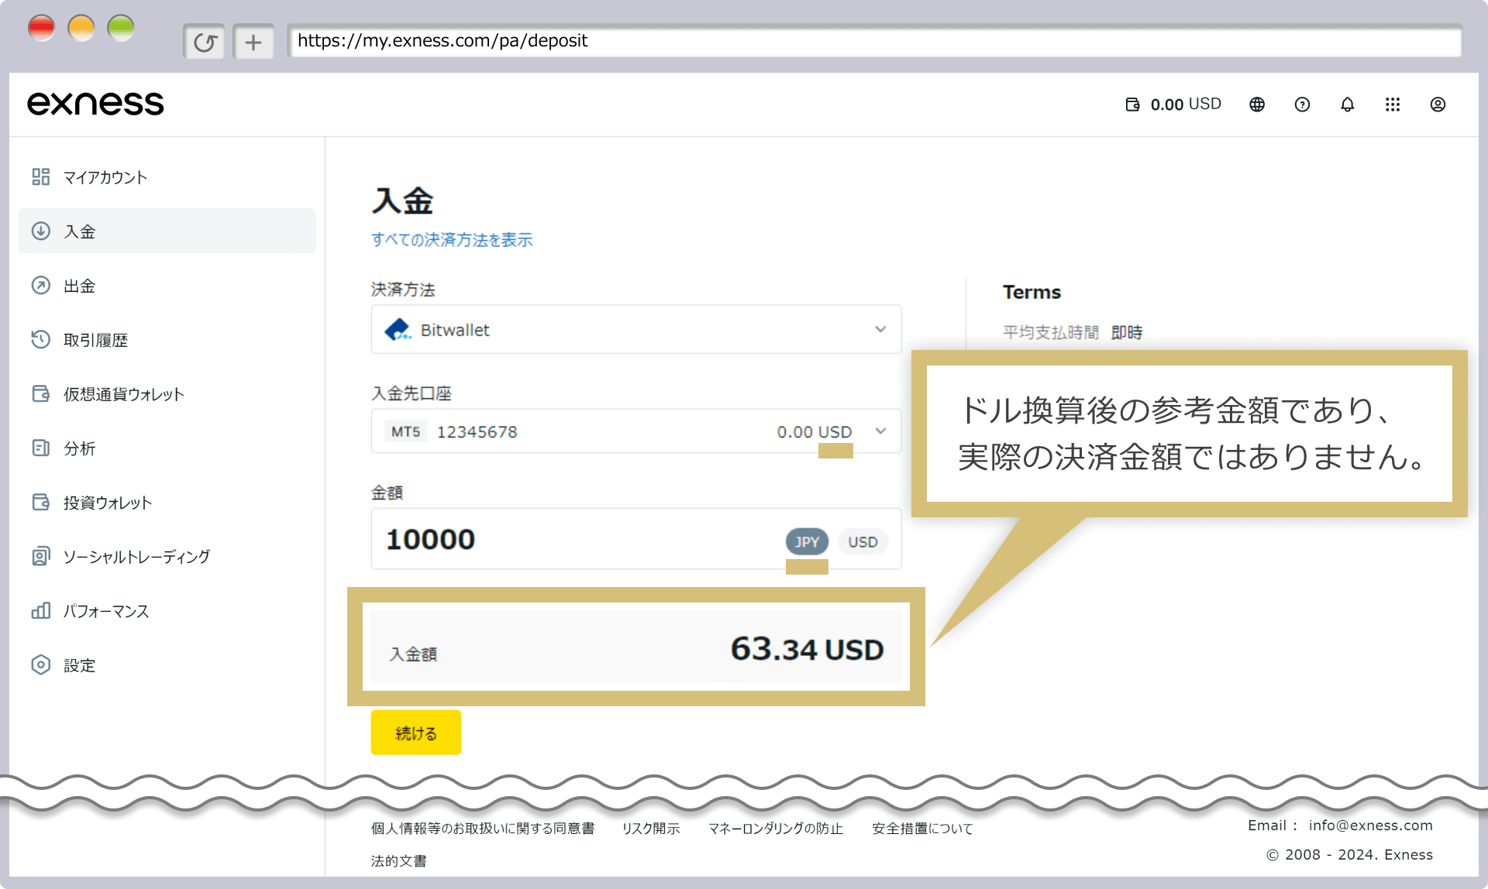Open マネーロンダリングの防止 footer link
Image resolution: width=1488 pixels, height=889 pixels.
[776, 829]
